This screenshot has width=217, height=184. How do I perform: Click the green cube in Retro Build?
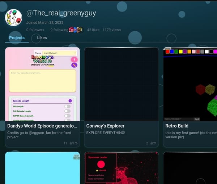[212, 107]
